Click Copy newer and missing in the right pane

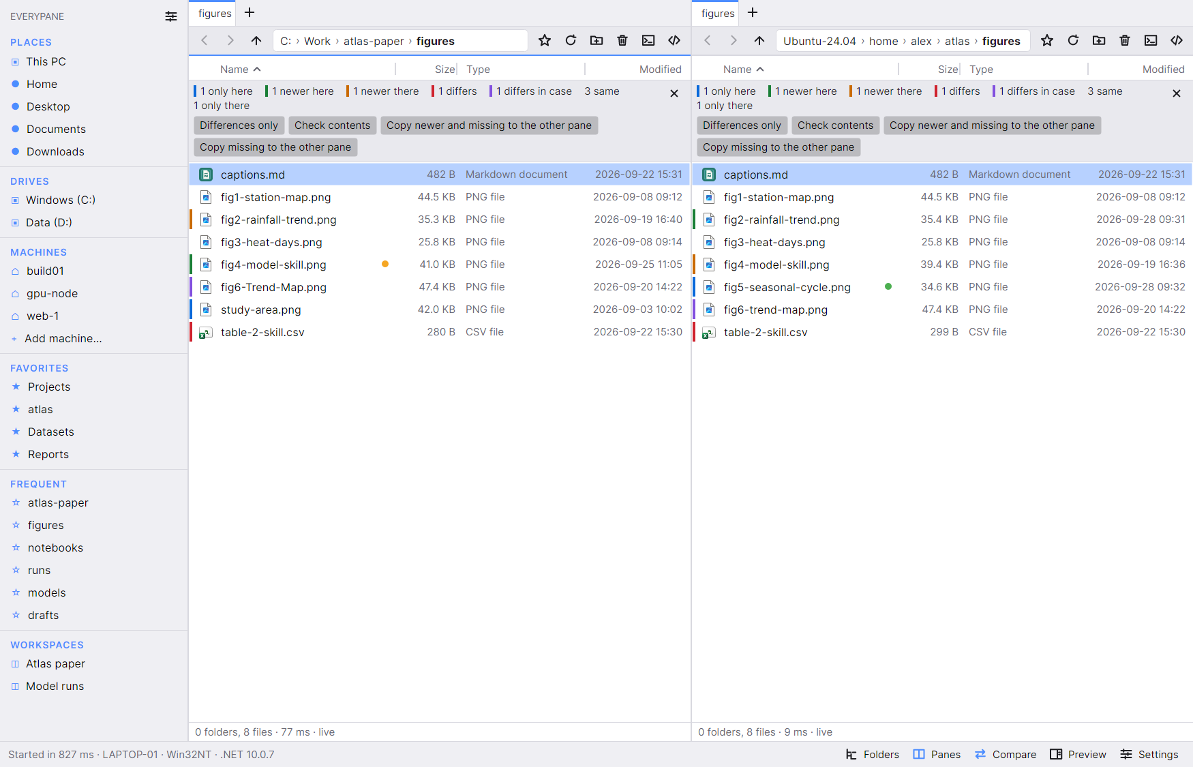tap(992, 125)
